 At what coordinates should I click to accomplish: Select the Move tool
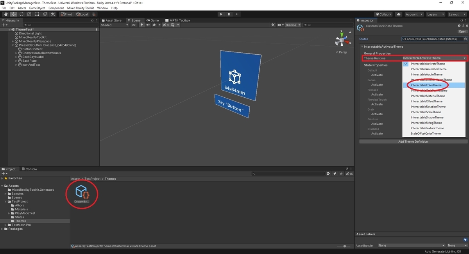(13, 14)
